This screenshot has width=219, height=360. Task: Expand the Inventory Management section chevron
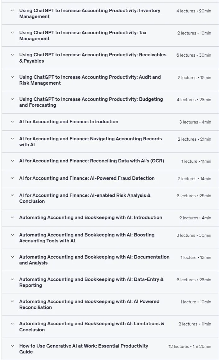pyautogui.click(x=12, y=11)
